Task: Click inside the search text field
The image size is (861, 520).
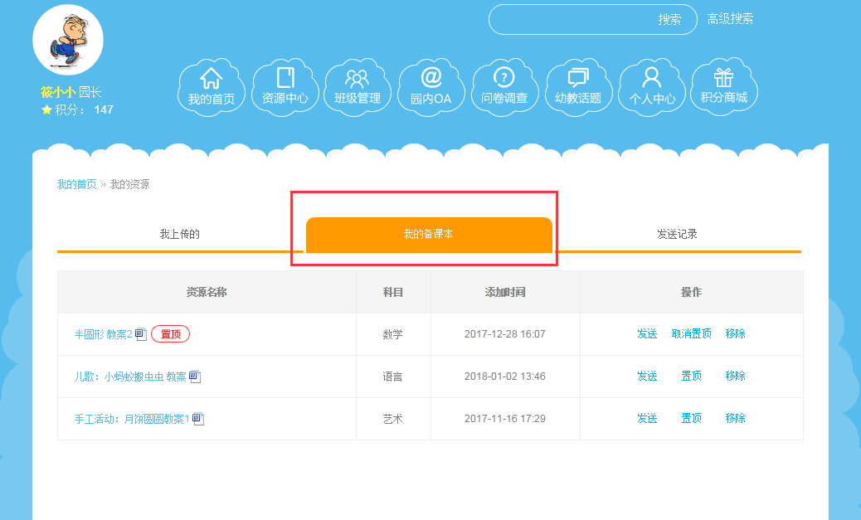Action: click(572, 20)
